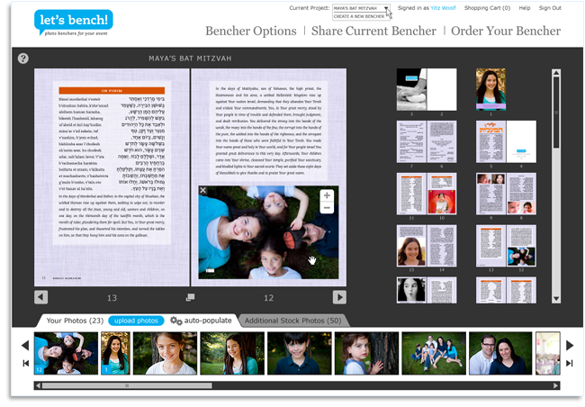Select Create a New Bencher option

359,16
